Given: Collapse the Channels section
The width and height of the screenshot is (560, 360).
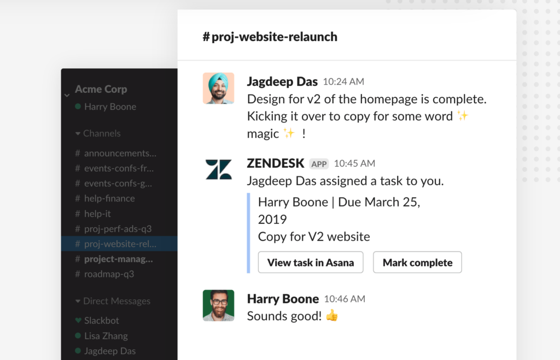Looking at the screenshot, I should 78,133.
